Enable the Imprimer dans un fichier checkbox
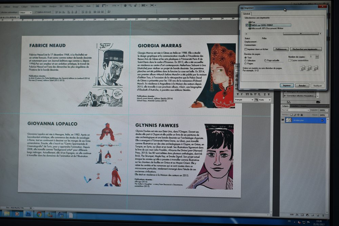 pyautogui.click(x=246, y=49)
